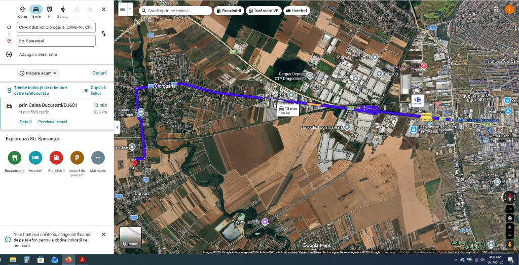Swap starting point and destination

tap(103, 34)
